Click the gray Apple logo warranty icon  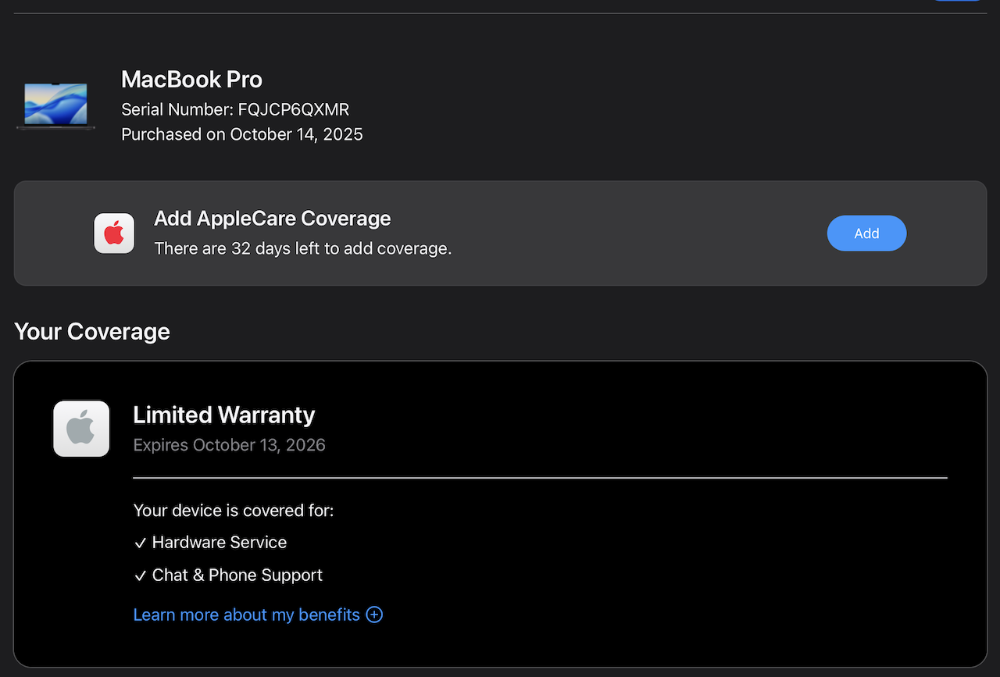81,429
